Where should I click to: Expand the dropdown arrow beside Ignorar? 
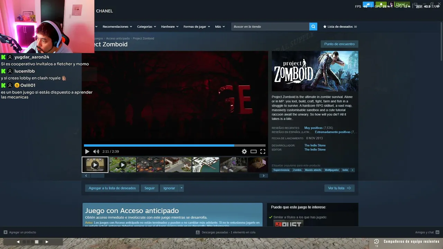[x=181, y=188]
